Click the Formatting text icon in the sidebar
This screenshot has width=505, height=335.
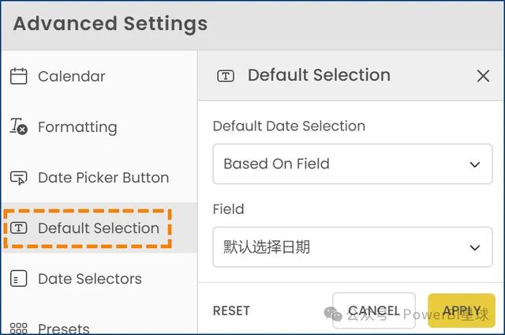[x=18, y=126]
